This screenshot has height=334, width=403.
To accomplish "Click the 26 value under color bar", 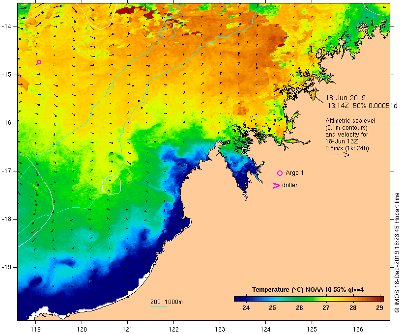I will (299, 308).
